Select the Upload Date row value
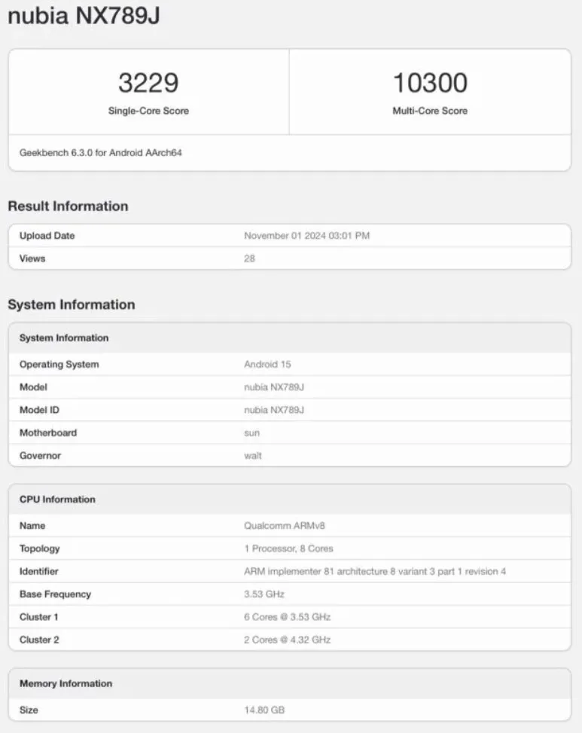582x733 pixels. pos(307,236)
